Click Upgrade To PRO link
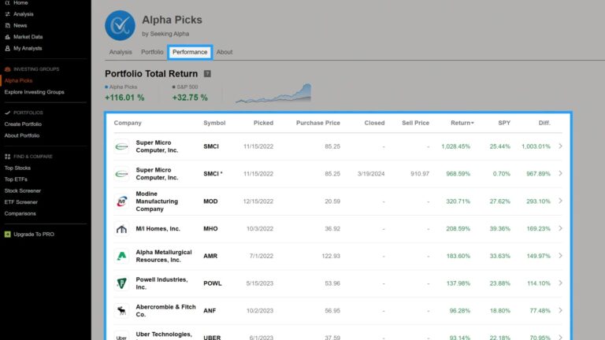Viewport: 605px width, 340px height. tap(34, 234)
